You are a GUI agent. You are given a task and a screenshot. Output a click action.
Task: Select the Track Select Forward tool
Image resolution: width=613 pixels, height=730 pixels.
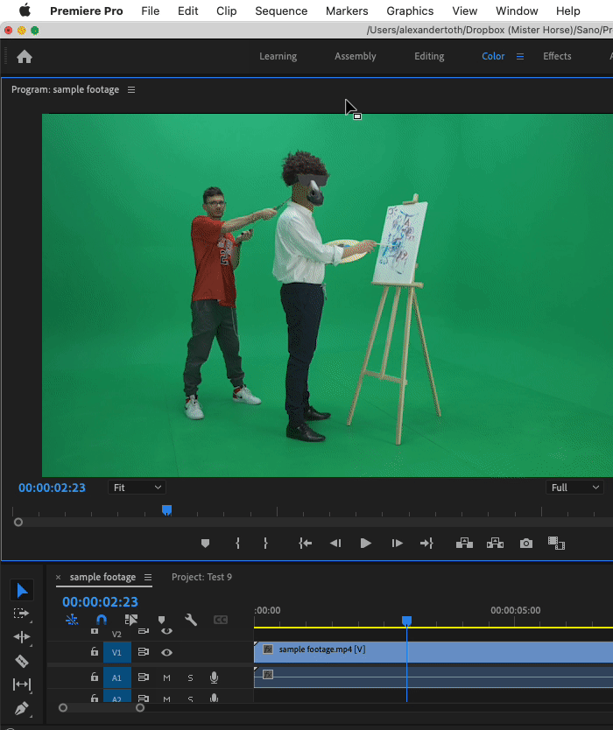tap(21, 614)
